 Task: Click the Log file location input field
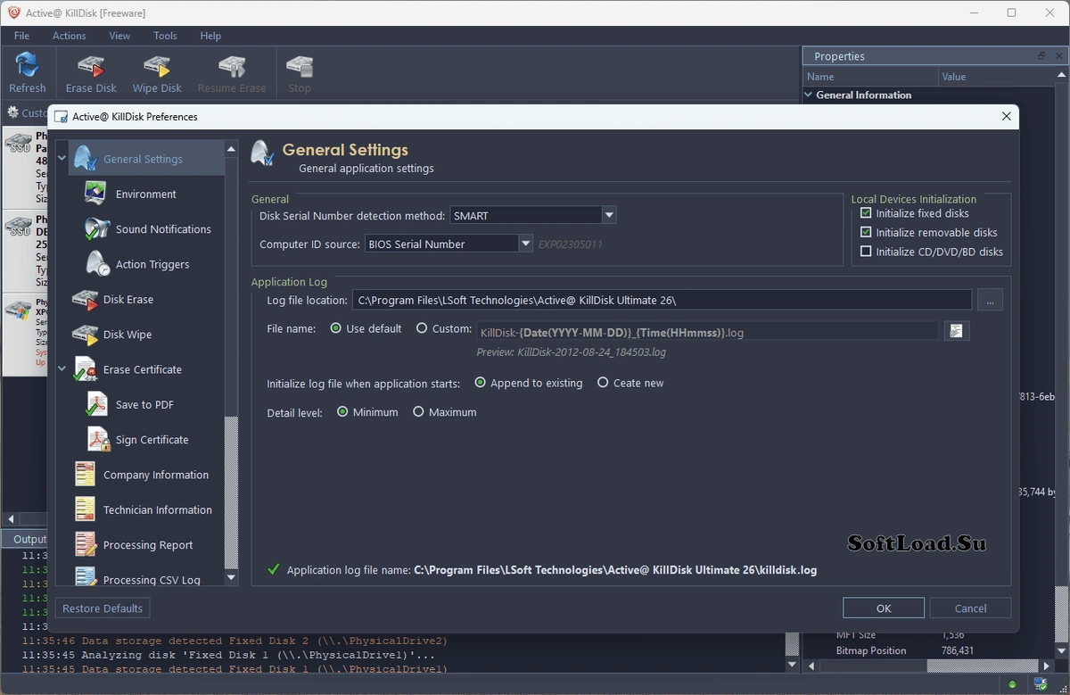tap(662, 301)
